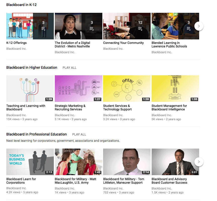The width and height of the screenshot is (217, 201).
Task: Open the Tom Littleton video thumbnail
Action: 127,162
